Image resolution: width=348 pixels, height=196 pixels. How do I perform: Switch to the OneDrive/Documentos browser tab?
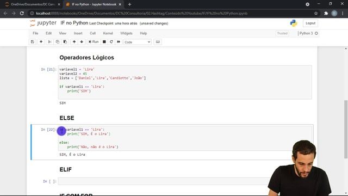coord(33,4)
